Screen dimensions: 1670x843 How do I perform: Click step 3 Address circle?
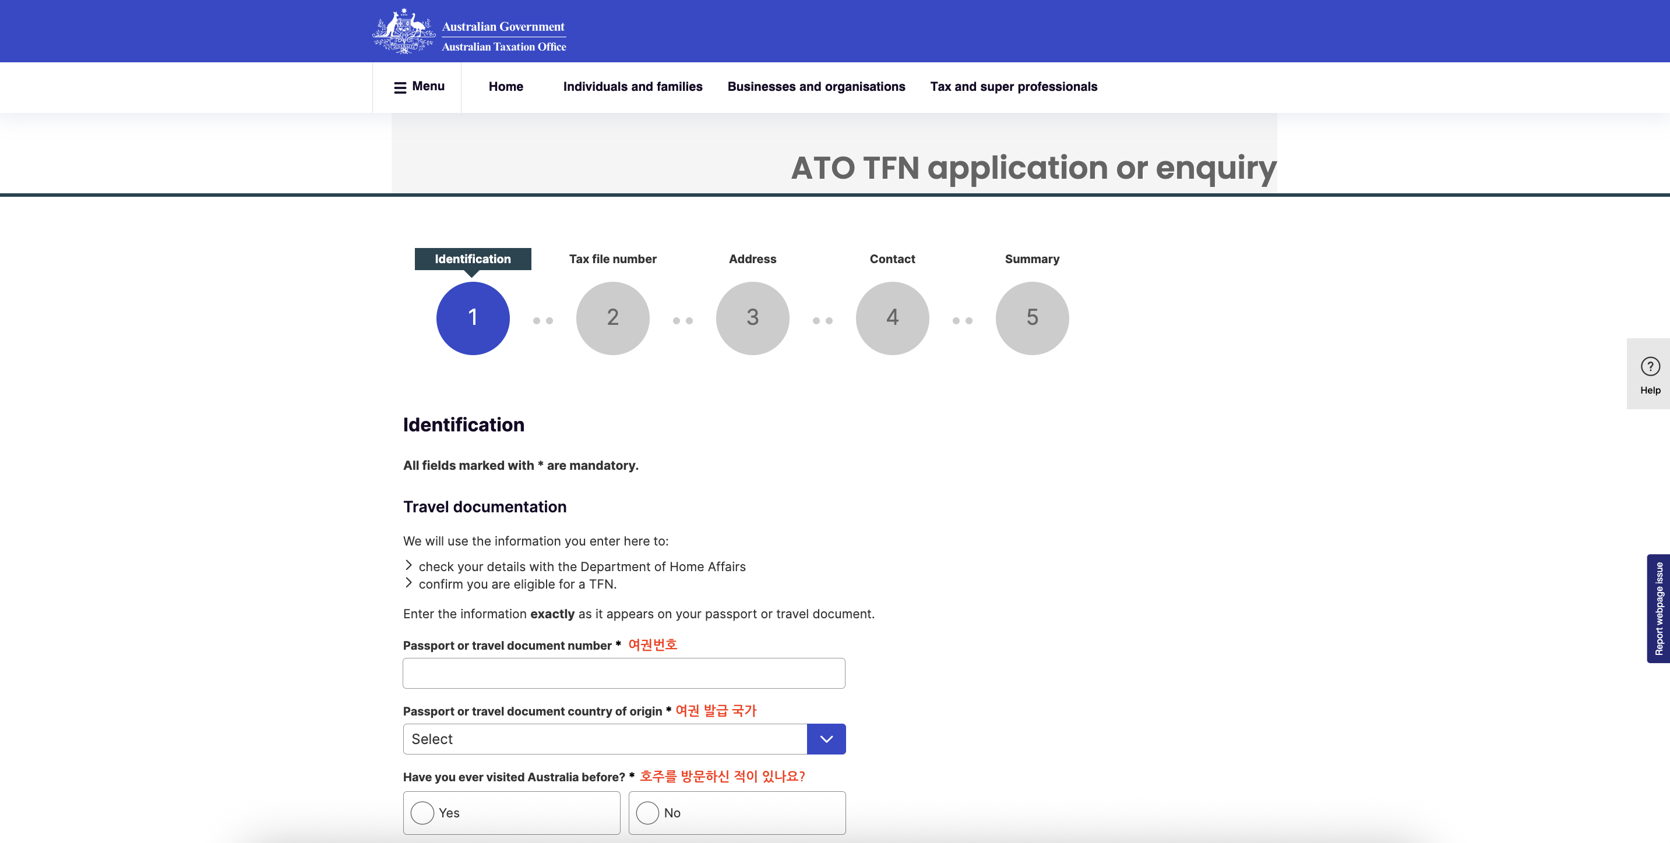coord(752,317)
